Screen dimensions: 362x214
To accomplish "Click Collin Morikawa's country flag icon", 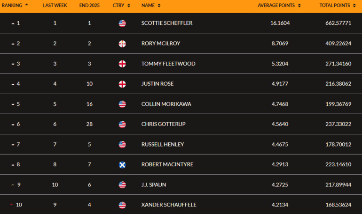I will pos(122,104).
